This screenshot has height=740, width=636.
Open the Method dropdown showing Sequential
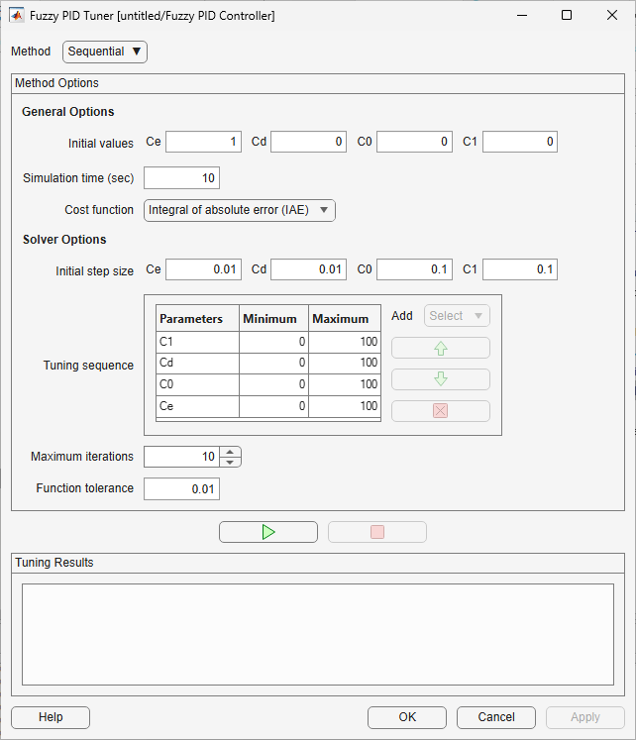[105, 52]
